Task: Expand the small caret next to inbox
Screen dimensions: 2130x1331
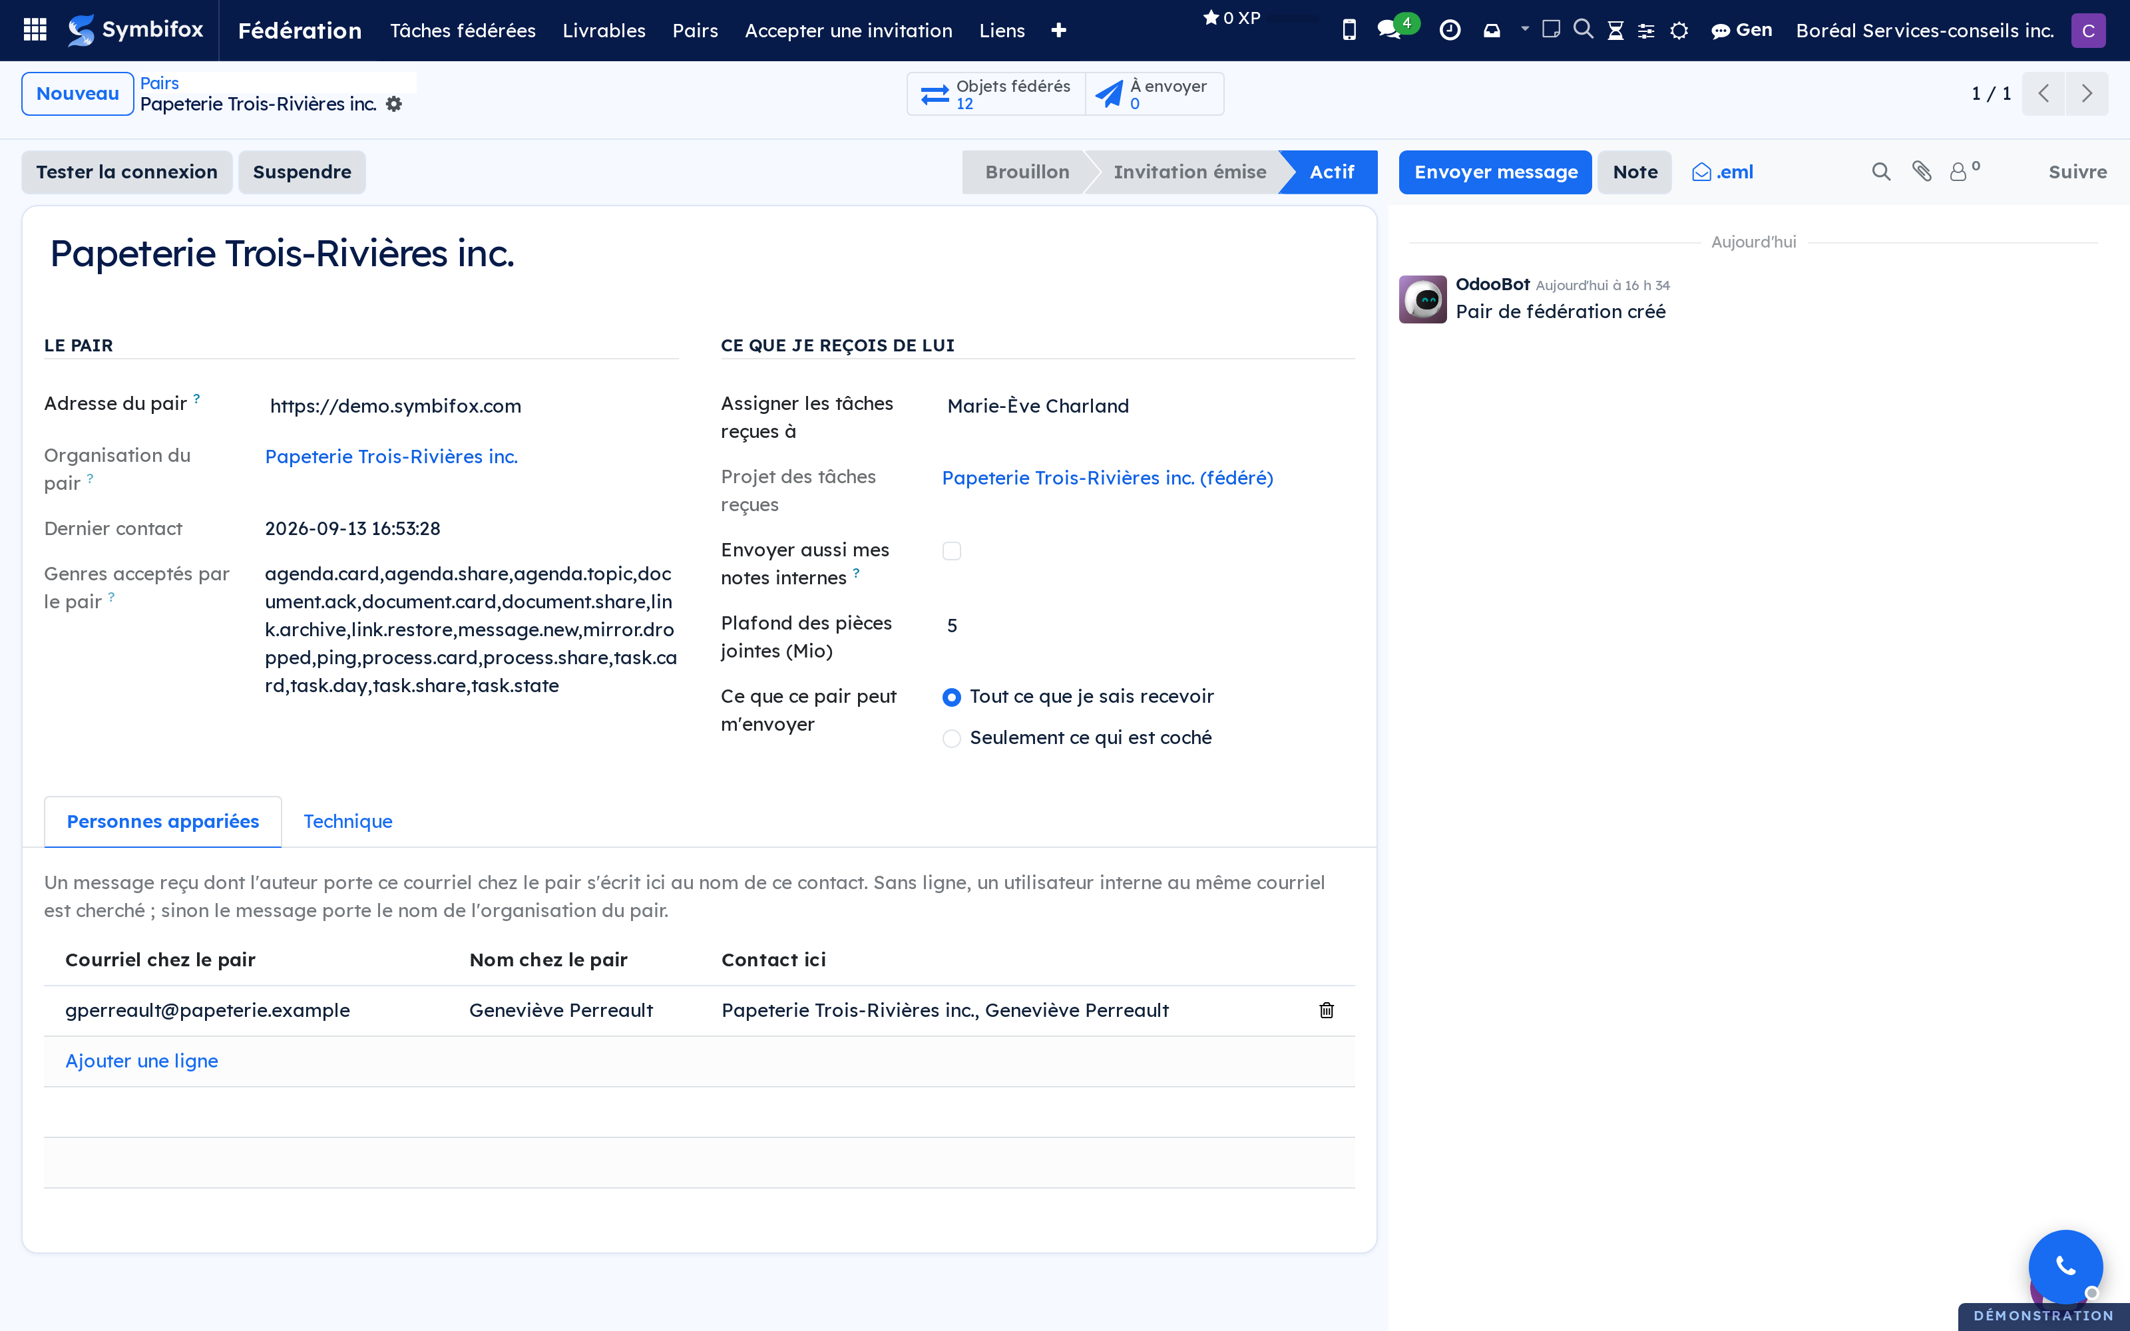Action: pyautogui.click(x=1524, y=28)
